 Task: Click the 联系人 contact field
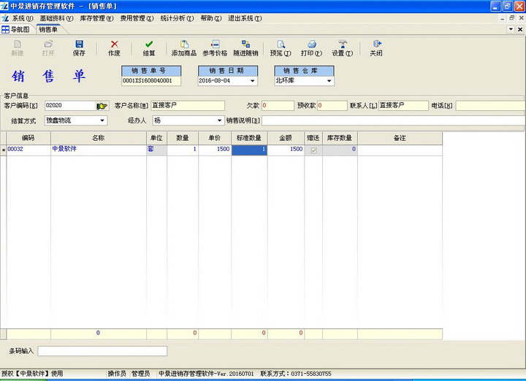tap(403, 106)
